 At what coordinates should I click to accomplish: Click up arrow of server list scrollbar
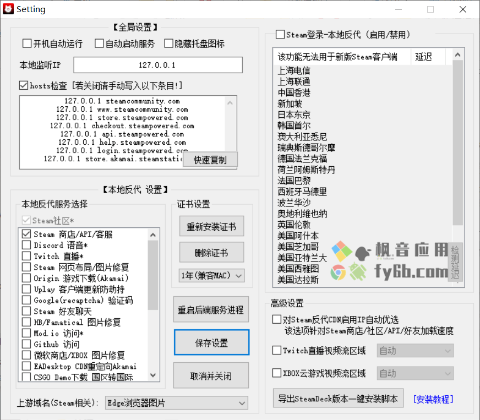coord(457,55)
